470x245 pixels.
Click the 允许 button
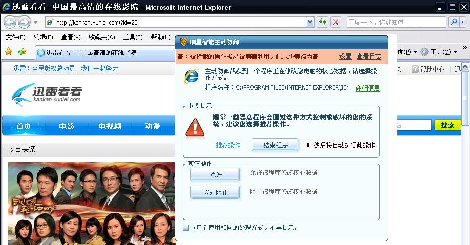(x=215, y=174)
